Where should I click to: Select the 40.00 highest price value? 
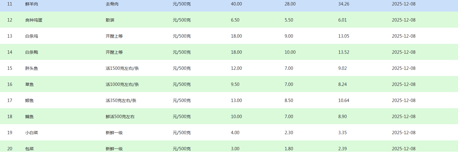pos(236,4)
